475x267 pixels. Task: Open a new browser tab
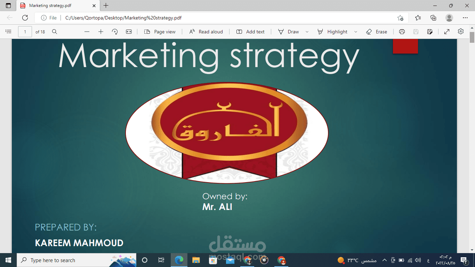pyautogui.click(x=106, y=6)
